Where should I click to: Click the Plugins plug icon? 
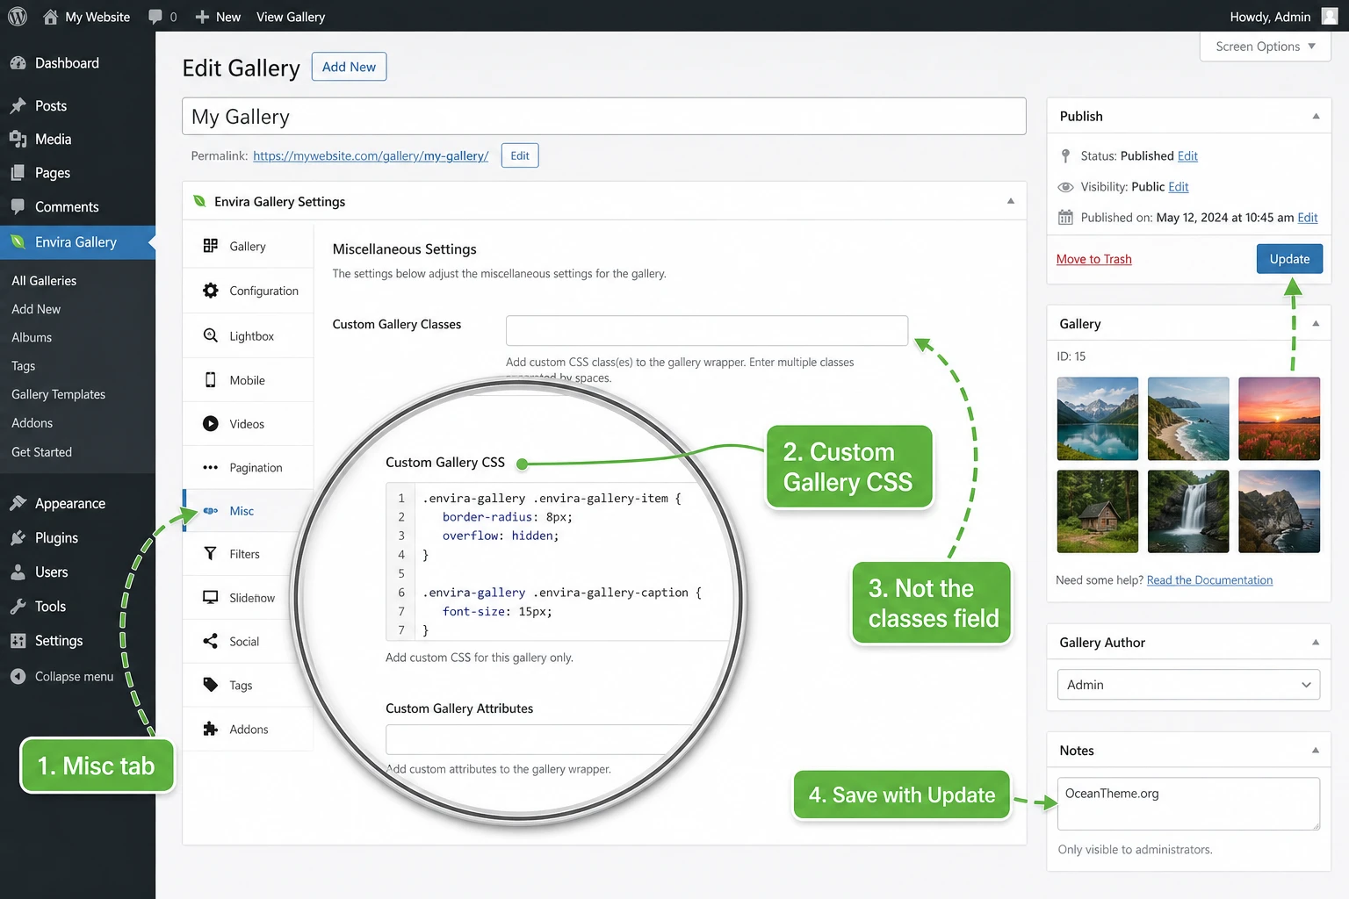[x=18, y=537]
